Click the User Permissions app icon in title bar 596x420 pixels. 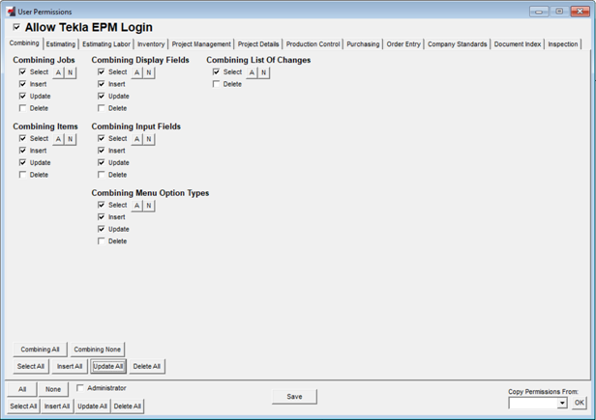pos(11,12)
